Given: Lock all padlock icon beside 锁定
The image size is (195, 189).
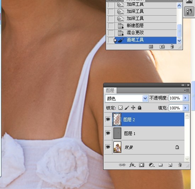Looking at the screenshot, I should tap(140, 108).
